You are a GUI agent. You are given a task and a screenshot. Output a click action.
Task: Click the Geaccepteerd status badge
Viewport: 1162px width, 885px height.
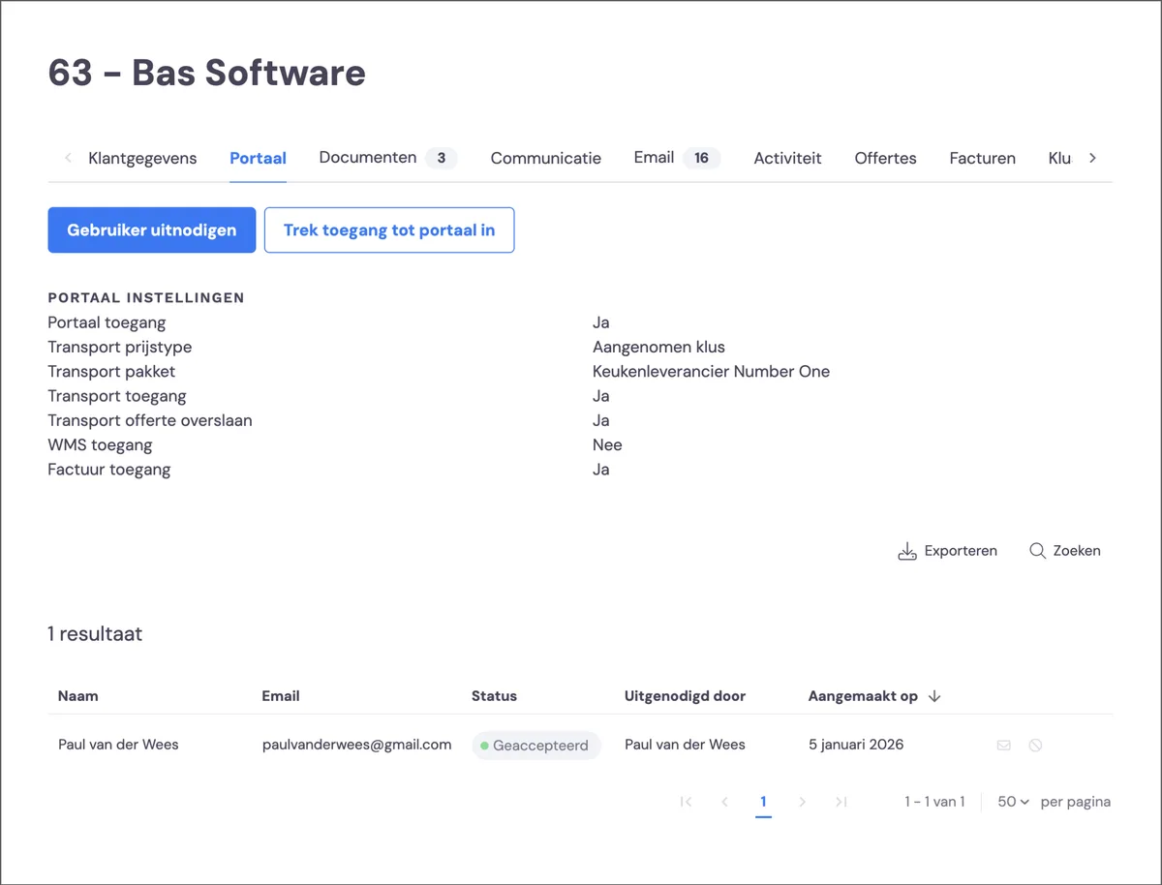[x=536, y=746]
